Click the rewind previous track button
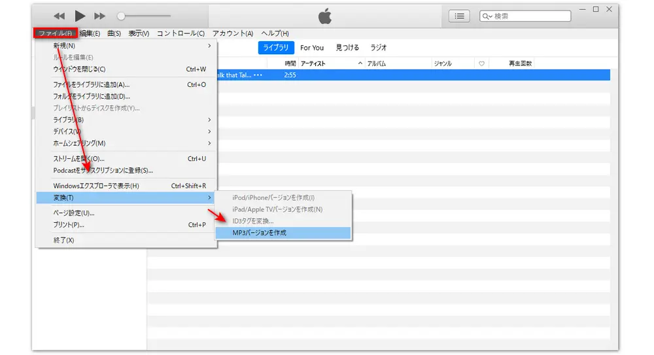This screenshot has height=355, width=654. point(60,16)
